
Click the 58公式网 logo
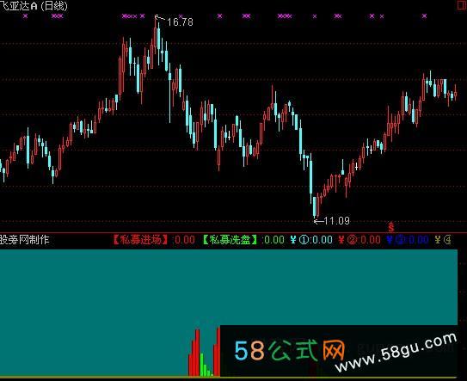(x=290, y=351)
